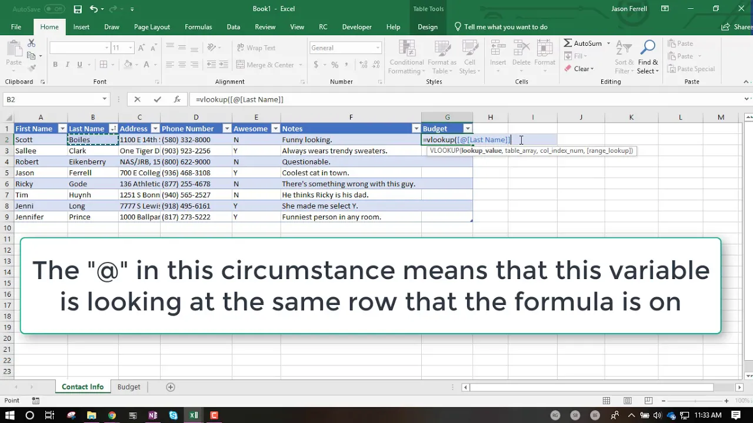Click the Fill Color bucket icon
This screenshot has height=423, width=753.
(129, 65)
